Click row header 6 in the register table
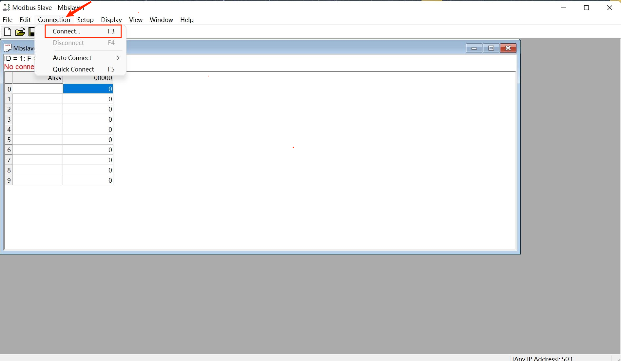Viewport: 621px width, 361px height. (9, 150)
